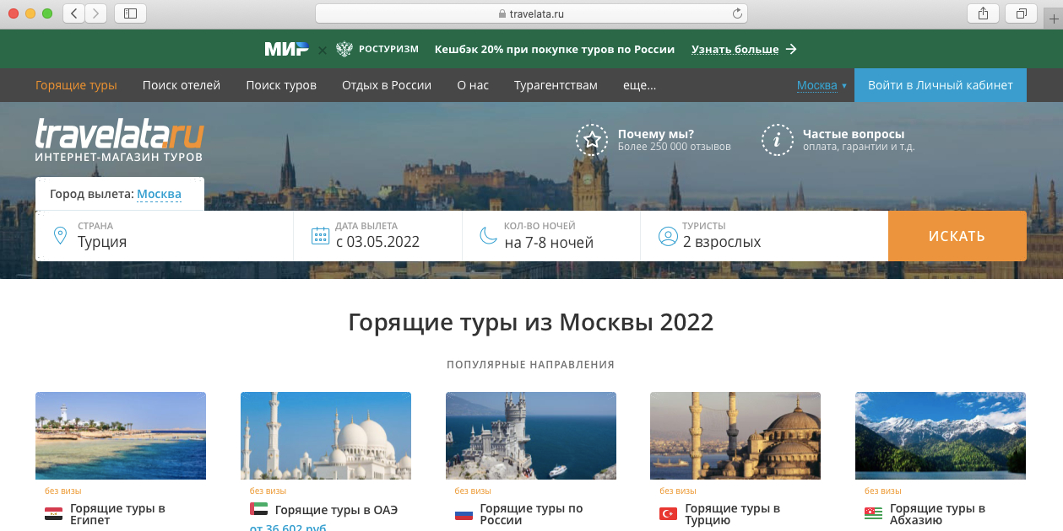The image size is (1063, 531).
Task: Click the moon icon in Кол-во ночей
Action: pyautogui.click(x=488, y=235)
